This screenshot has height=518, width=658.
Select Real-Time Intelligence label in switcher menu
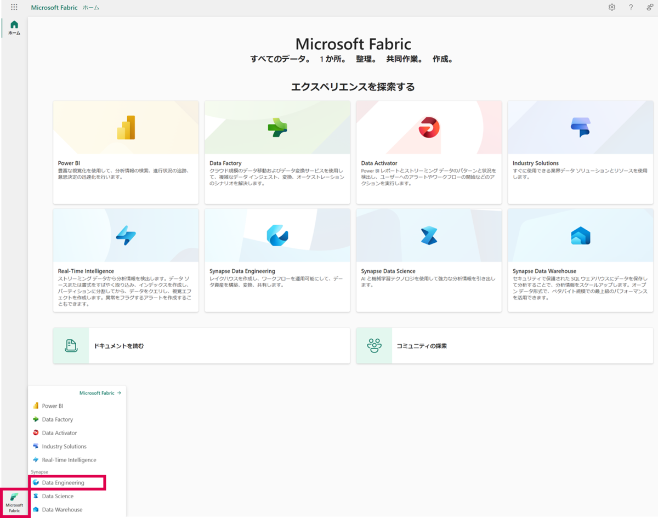tap(69, 460)
